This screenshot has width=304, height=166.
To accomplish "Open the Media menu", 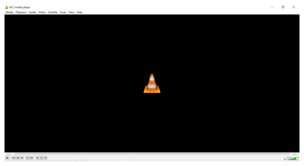I will [10, 12].
